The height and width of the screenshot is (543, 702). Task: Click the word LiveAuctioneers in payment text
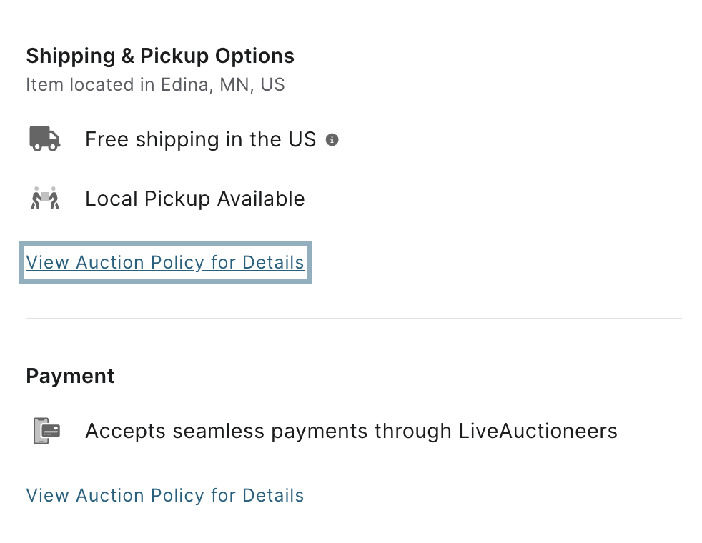pyautogui.click(x=538, y=431)
